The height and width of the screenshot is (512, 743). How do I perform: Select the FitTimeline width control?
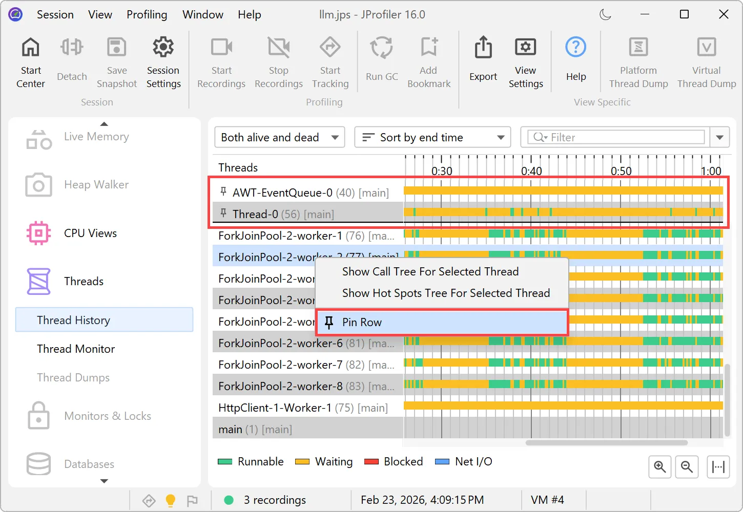[718, 466]
